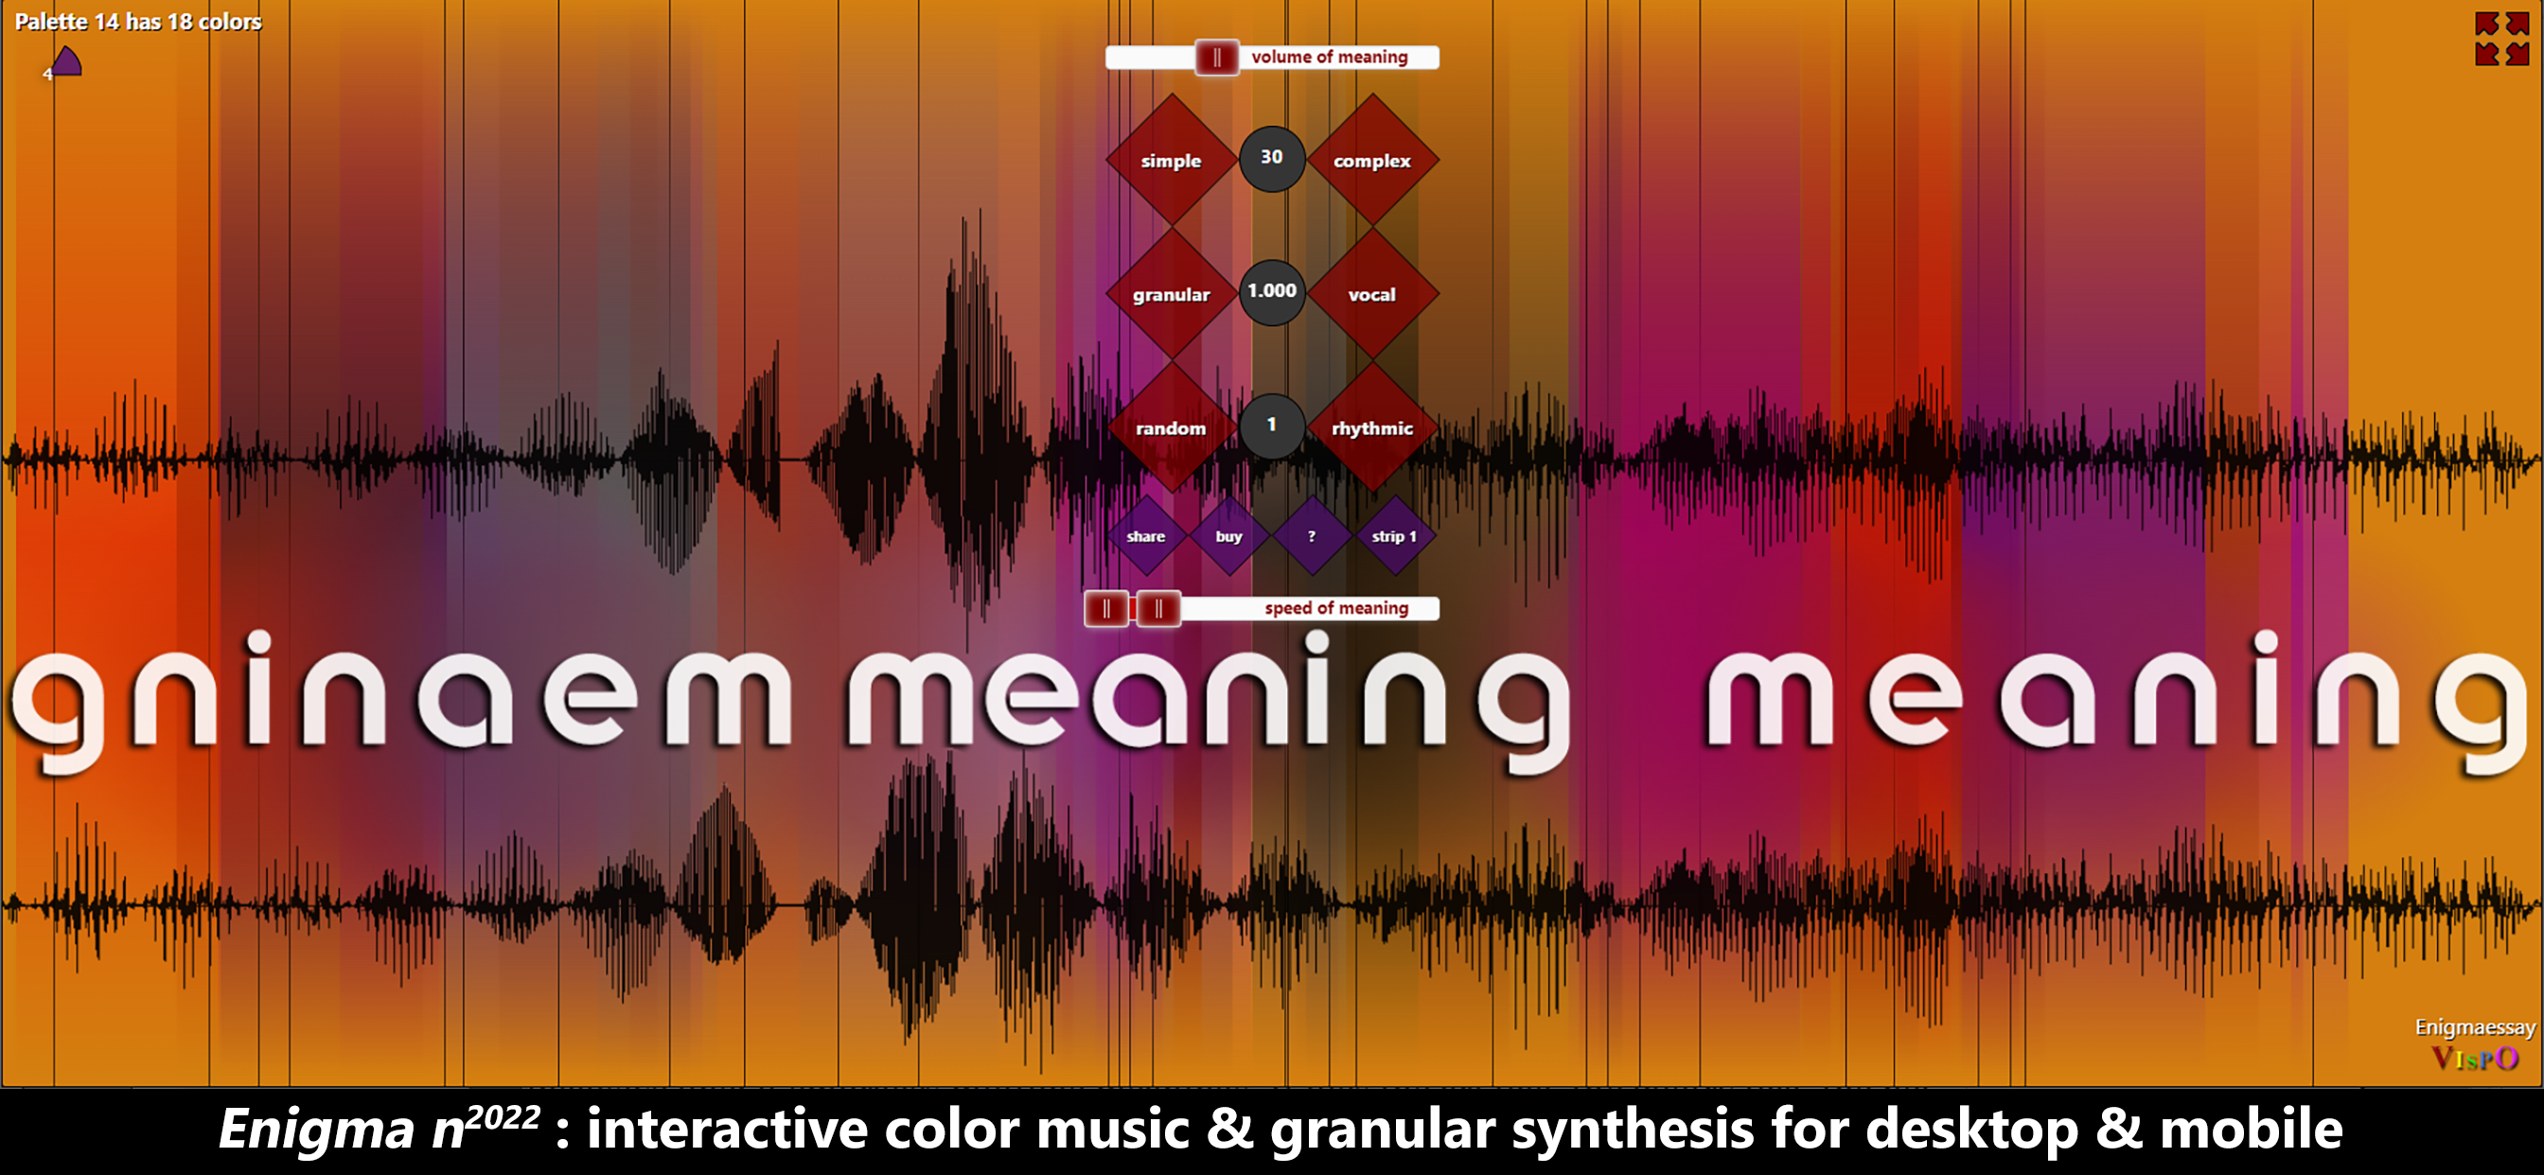The height and width of the screenshot is (1175, 2544).
Task: Click 'Palette 14 has 18 colors' text
Action: click(x=138, y=22)
